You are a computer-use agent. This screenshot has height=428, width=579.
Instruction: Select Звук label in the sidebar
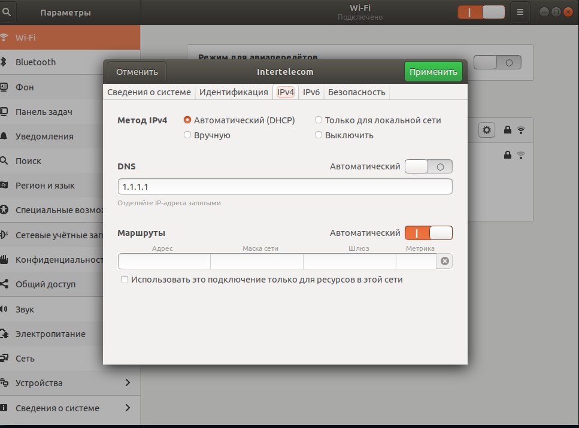25,309
